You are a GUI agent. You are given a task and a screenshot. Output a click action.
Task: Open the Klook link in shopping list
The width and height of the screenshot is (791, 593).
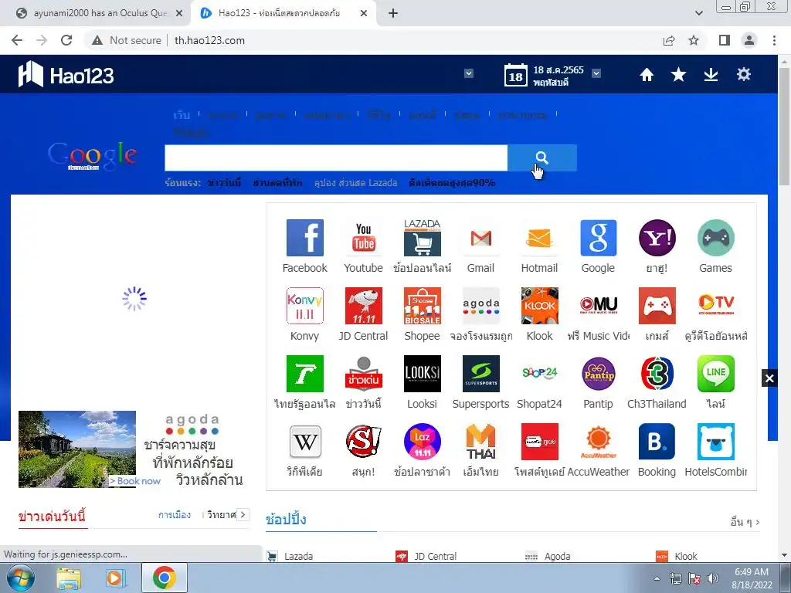click(686, 556)
